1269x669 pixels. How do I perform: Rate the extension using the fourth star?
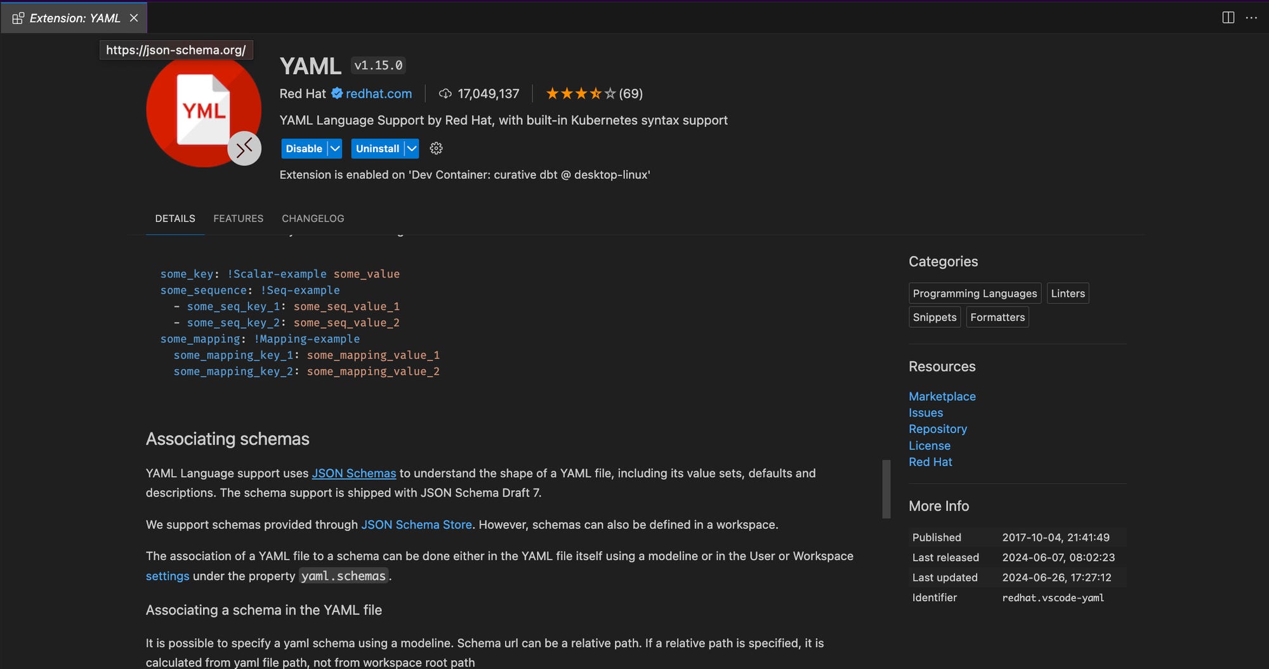[x=595, y=93]
